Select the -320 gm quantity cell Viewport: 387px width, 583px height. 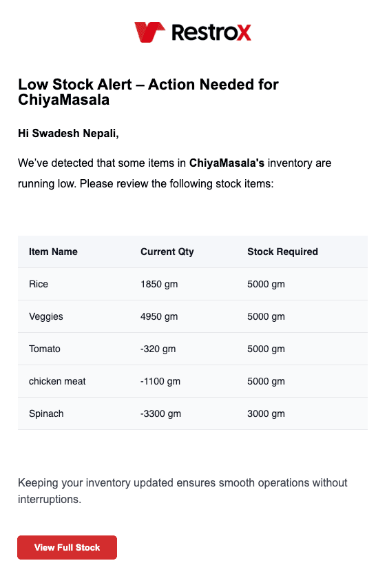click(x=158, y=349)
